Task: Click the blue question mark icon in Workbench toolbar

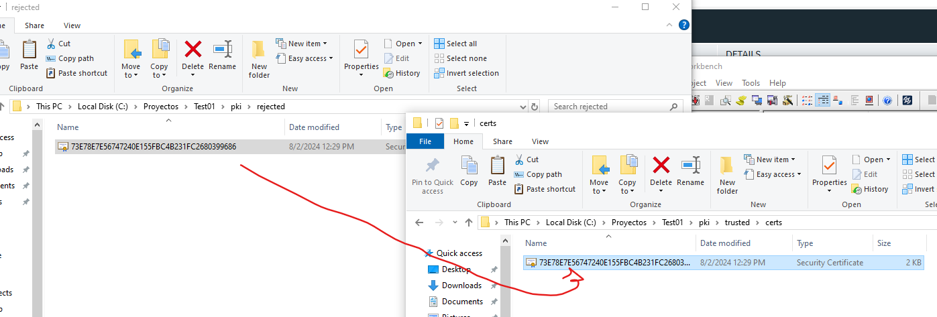Action: (x=887, y=101)
